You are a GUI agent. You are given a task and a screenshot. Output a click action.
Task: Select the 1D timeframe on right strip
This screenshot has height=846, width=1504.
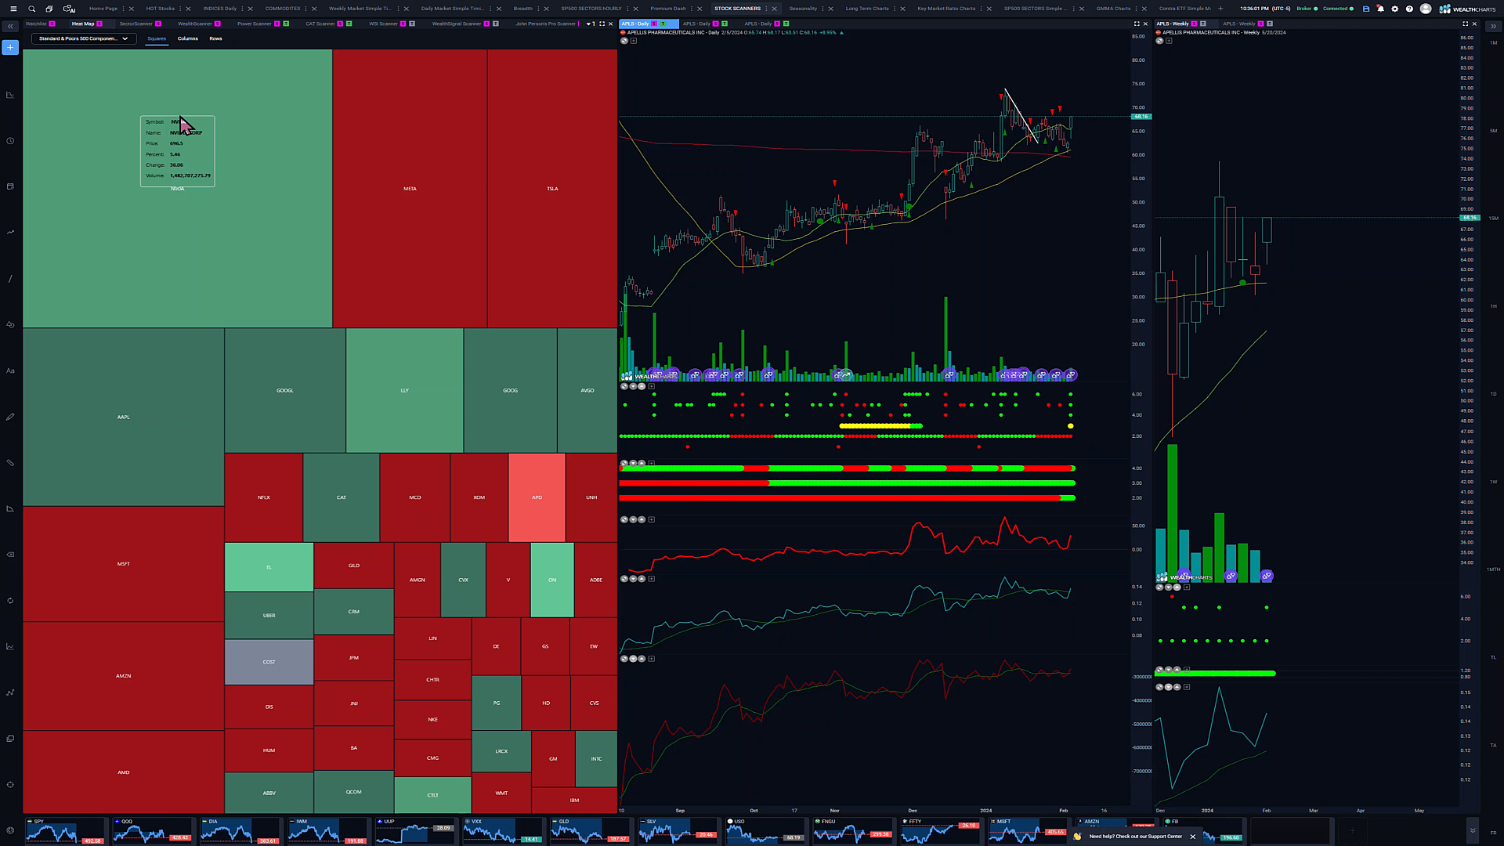click(x=1493, y=394)
